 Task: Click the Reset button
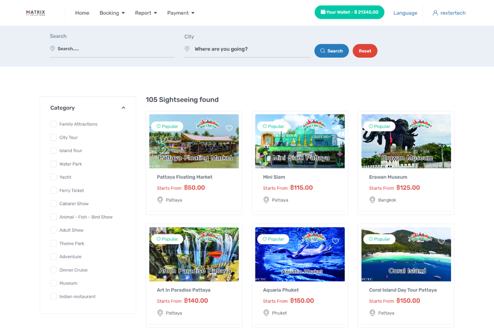pyautogui.click(x=365, y=51)
